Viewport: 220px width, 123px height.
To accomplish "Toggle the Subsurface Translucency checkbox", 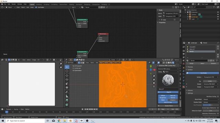I will point(218,113).
